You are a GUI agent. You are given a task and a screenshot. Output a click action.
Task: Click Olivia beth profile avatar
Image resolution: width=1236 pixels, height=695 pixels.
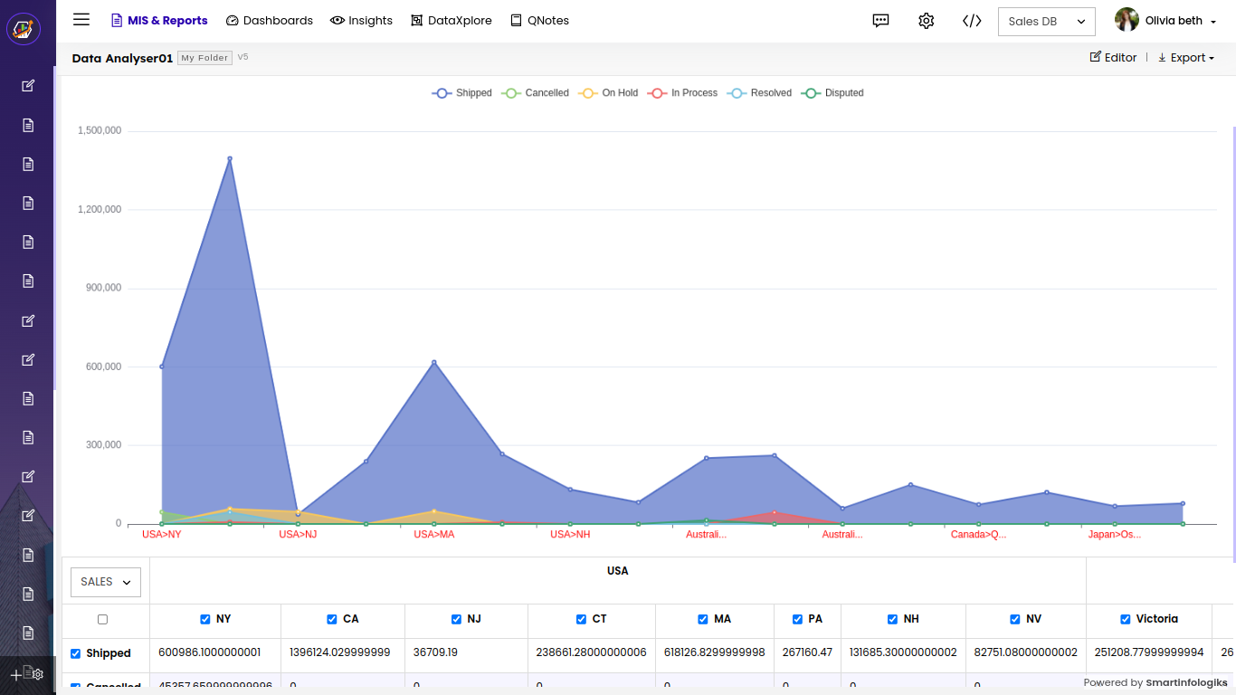(x=1127, y=20)
